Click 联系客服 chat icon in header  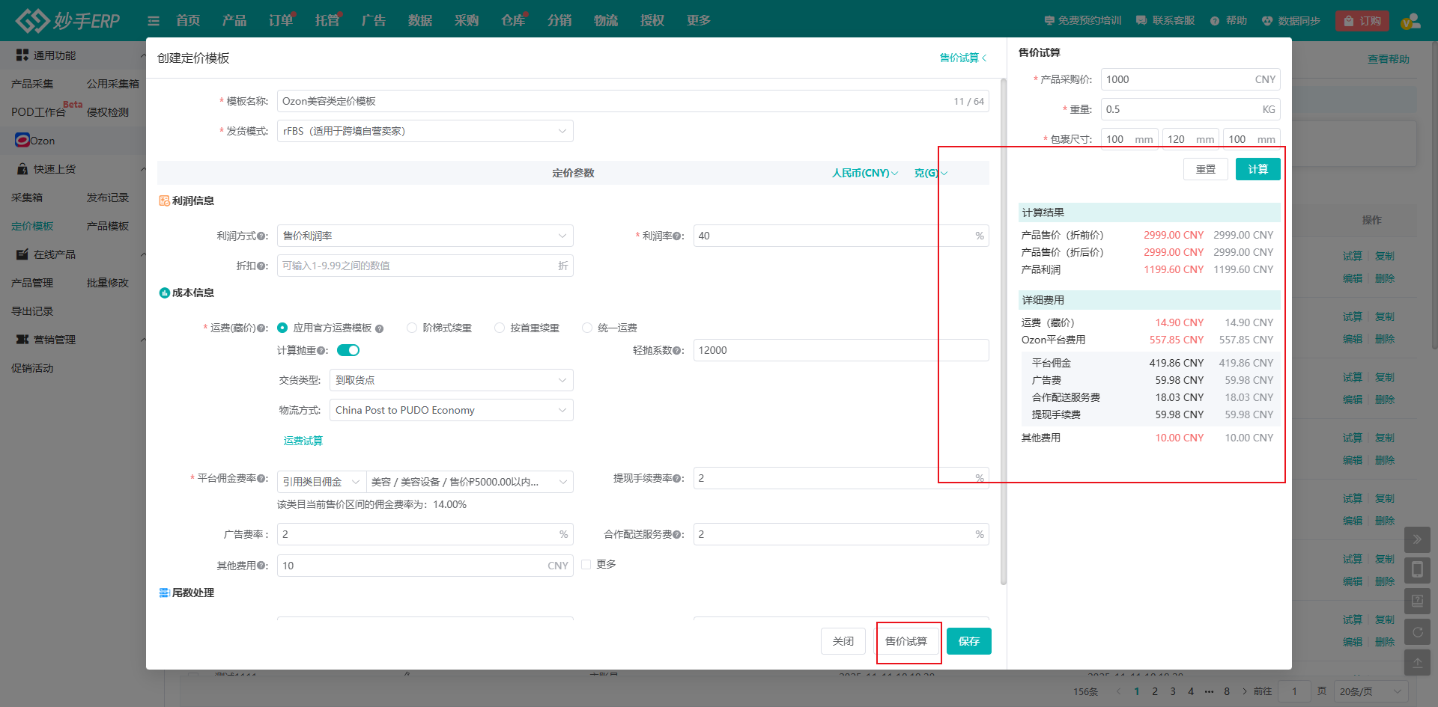tap(1141, 21)
